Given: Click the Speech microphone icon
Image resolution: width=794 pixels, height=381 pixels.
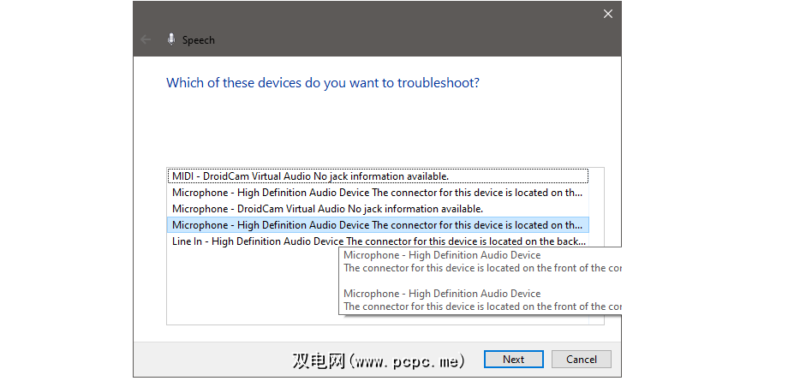Looking at the screenshot, I should [x=171, y=39].
